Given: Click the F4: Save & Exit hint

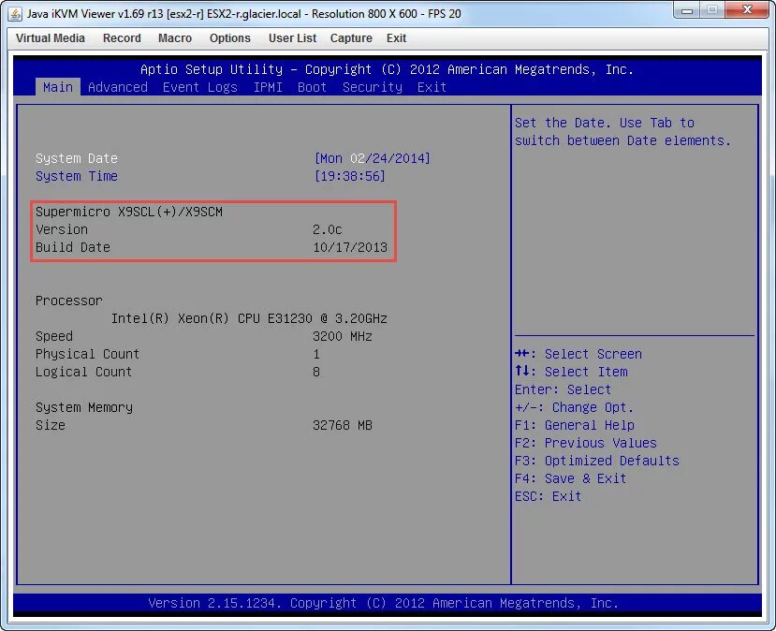Looking at the screenshot, I should [x=571, y=479].
